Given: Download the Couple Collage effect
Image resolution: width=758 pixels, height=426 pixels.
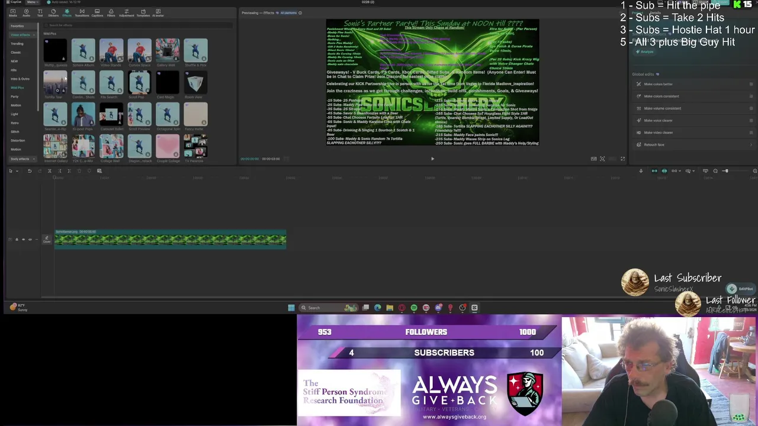Looking at the screenshot, I should 176,154.
